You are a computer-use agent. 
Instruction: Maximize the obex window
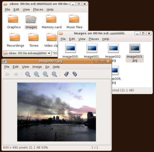click(79, 4)
